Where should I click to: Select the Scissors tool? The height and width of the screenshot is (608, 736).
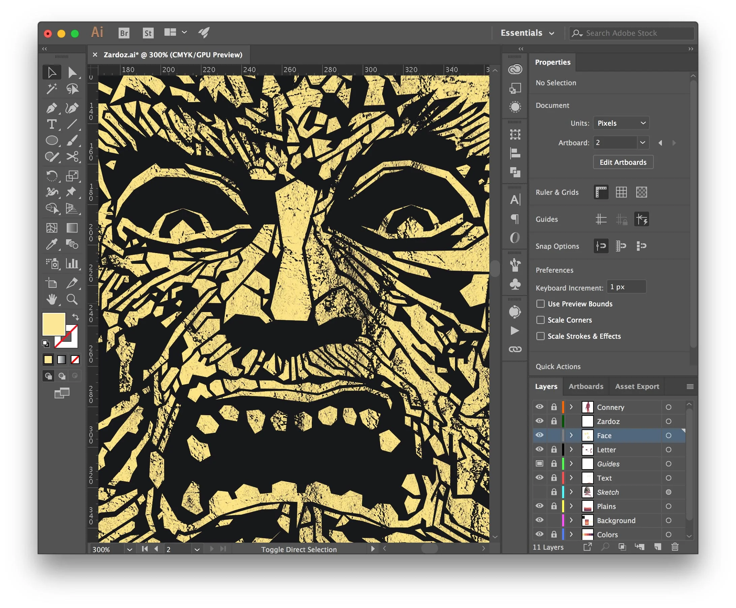pyautogui.click(x=72, y=157)
